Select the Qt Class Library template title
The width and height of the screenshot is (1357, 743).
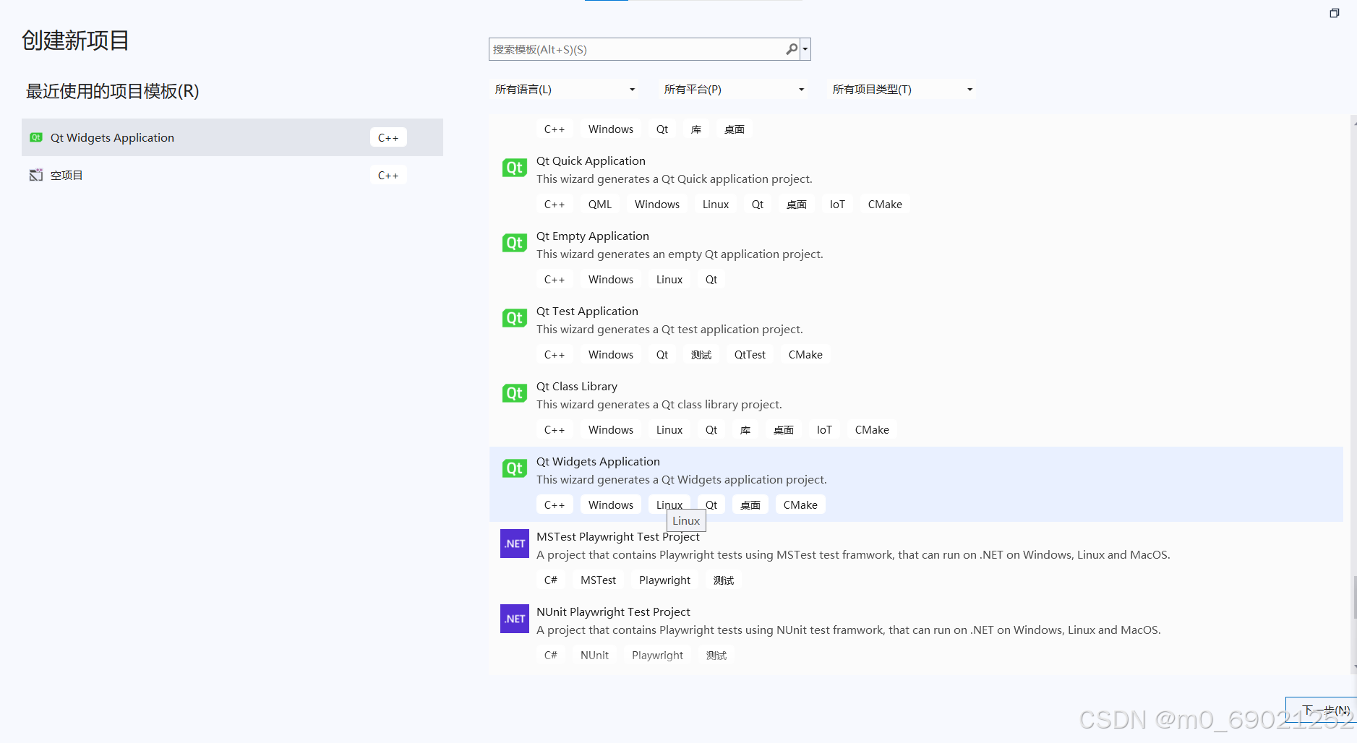tap(577, 386)
